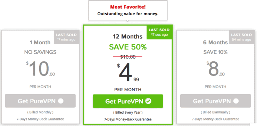Select the 6 Months plan heading

click(x=216, y=43)
